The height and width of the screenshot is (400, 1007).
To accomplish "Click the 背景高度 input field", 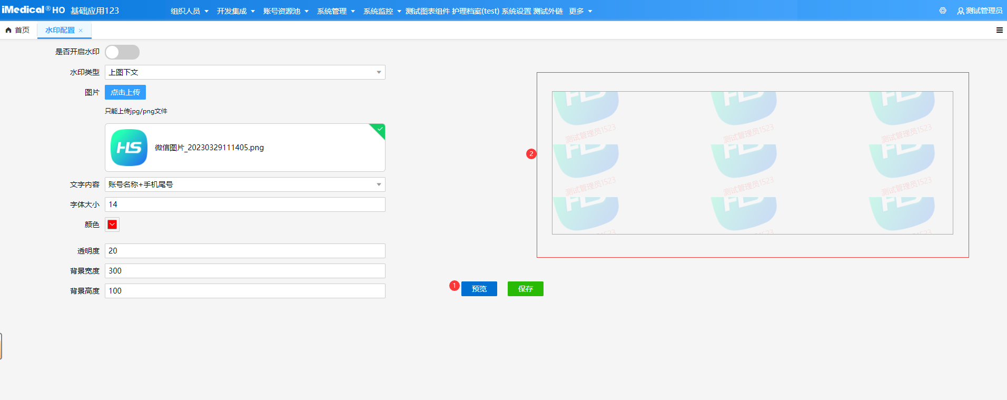I will 245,291.
